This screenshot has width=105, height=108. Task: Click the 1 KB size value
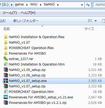[98, 59]
